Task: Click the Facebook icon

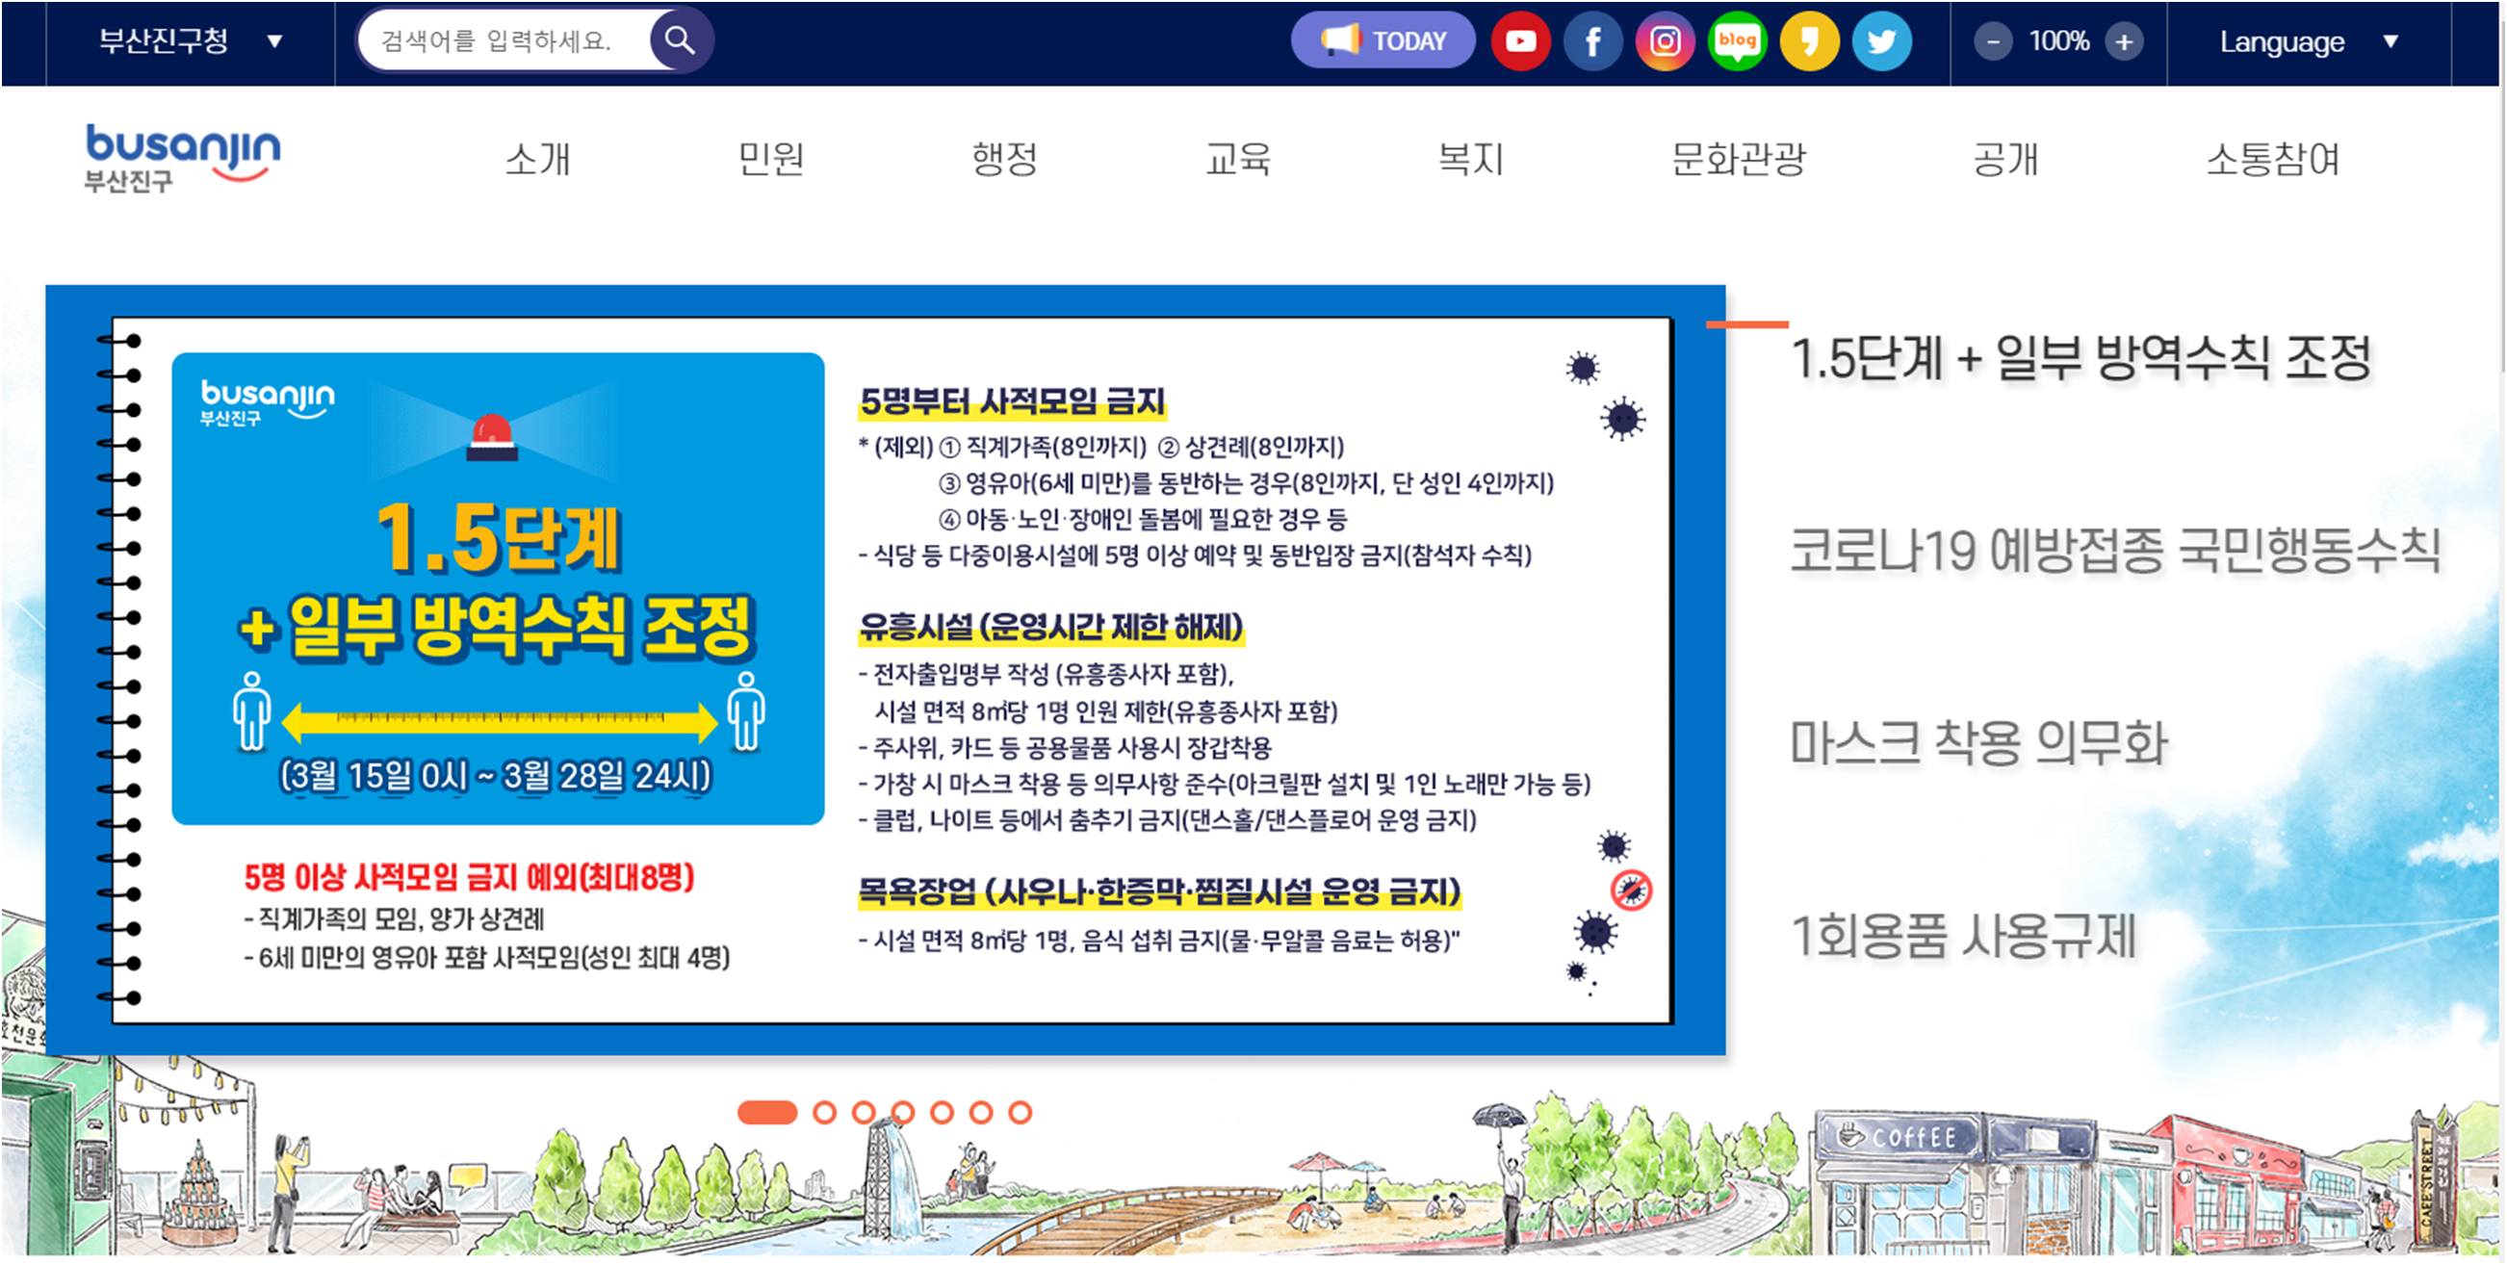Action: tap(1592, 40)
